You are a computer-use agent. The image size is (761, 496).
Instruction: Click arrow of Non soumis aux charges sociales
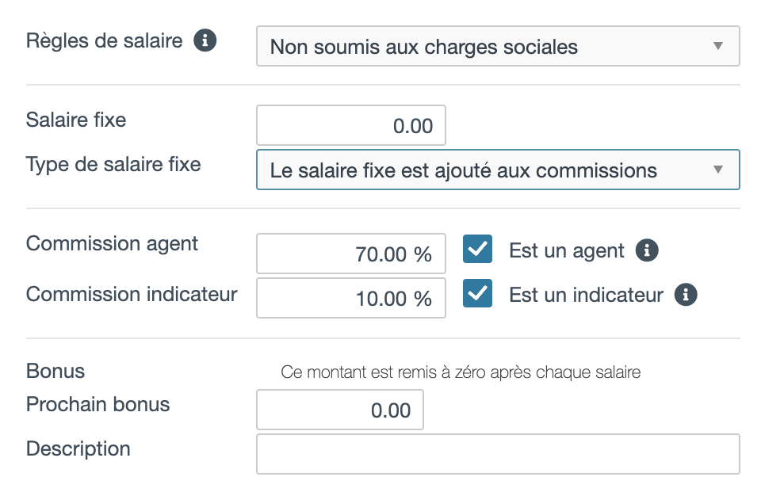click(718, 46)
